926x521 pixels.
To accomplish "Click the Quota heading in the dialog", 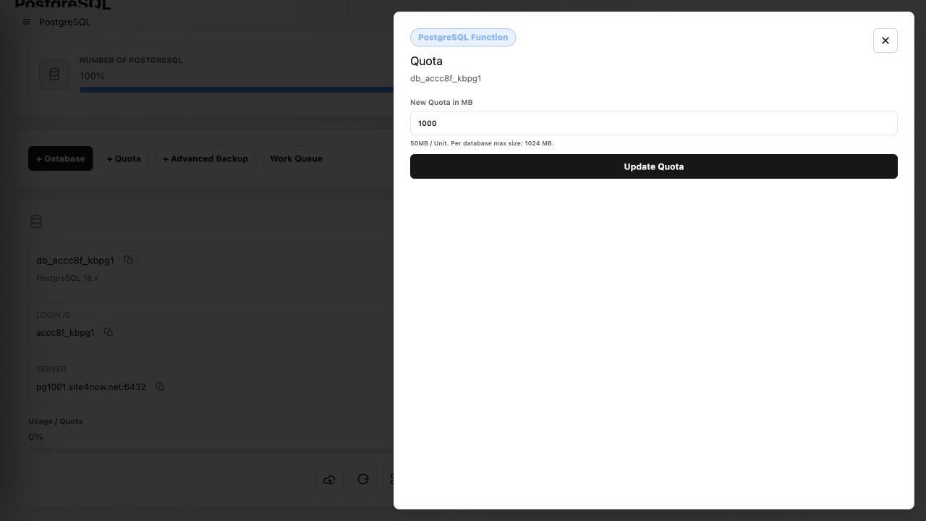I will tap(426, 61).
